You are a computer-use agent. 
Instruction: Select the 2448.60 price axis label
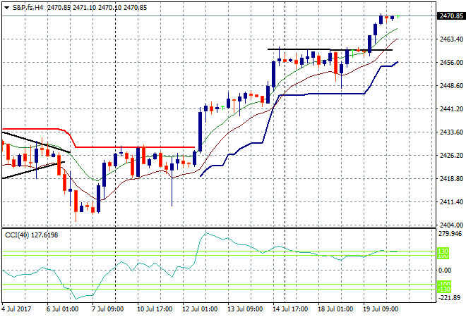[x=451, y=86]
